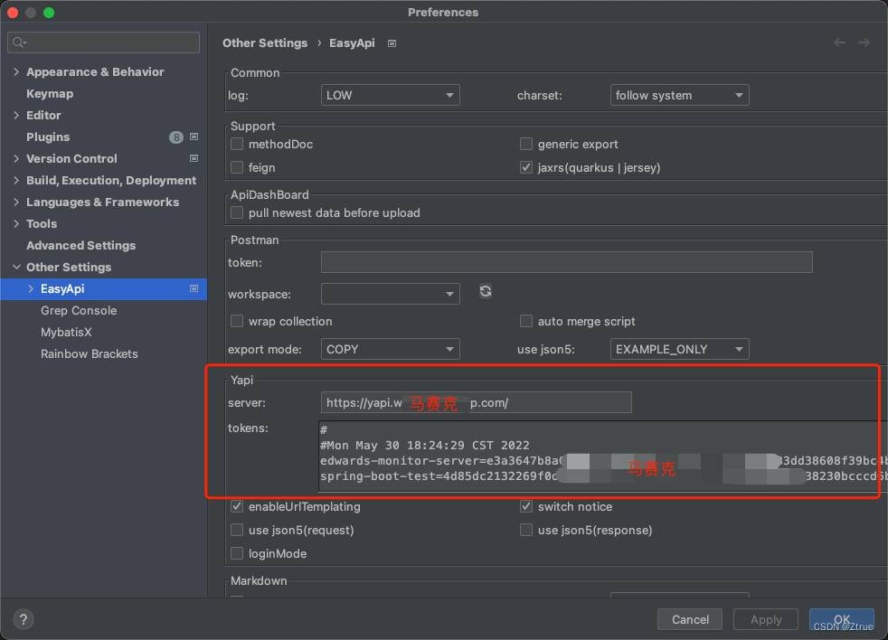The image size is (888, 640).
Task: Click the Postman token input field
Action: coord(567,262)
